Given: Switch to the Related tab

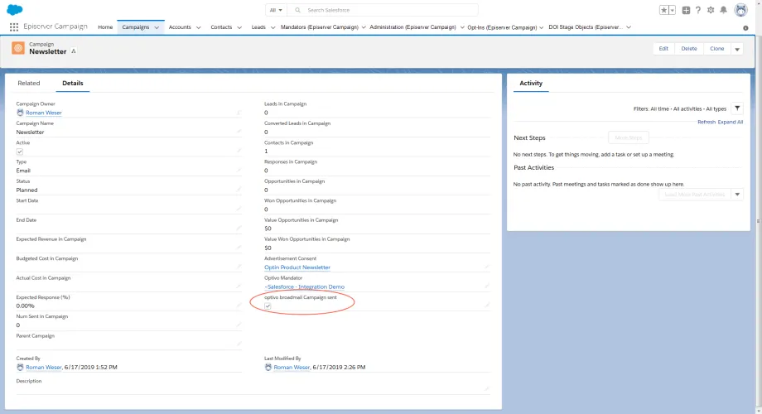Looking at the screenshot, I should pos(29,83).
